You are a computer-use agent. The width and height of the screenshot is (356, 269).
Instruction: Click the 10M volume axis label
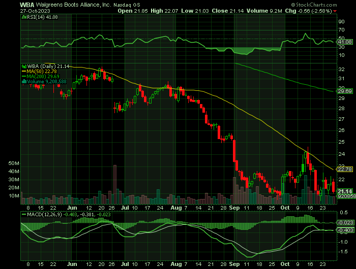tap(14, 196)
